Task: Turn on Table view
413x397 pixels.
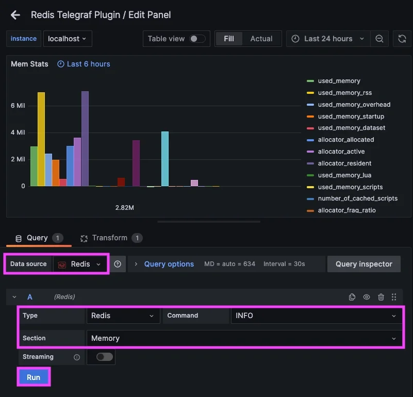Action: (196, 38)
